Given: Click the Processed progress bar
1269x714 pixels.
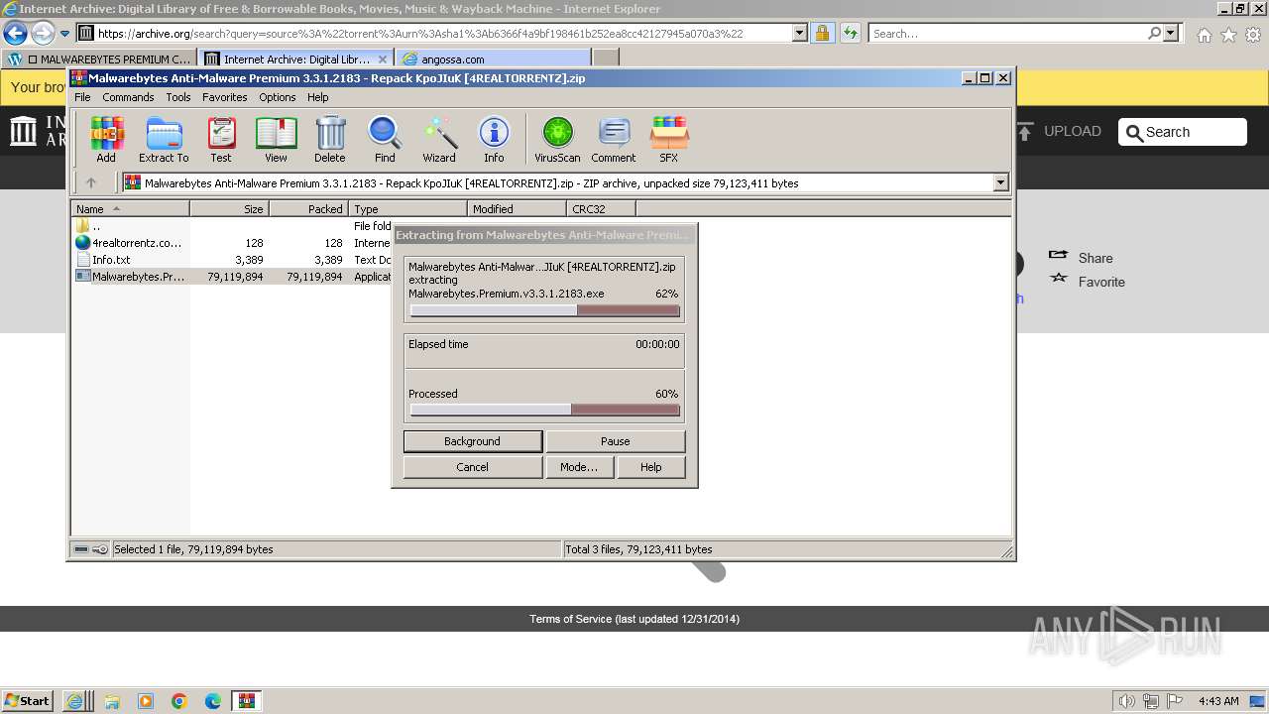Looking at the screenshot, I should point(544,410).
